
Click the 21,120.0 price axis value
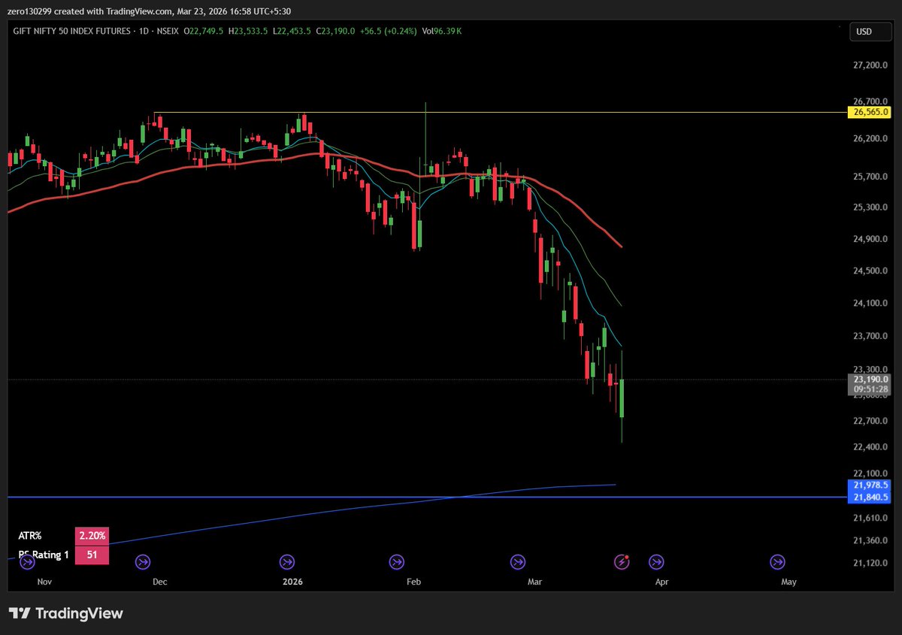pyautogui.click(x=870, y=562)
